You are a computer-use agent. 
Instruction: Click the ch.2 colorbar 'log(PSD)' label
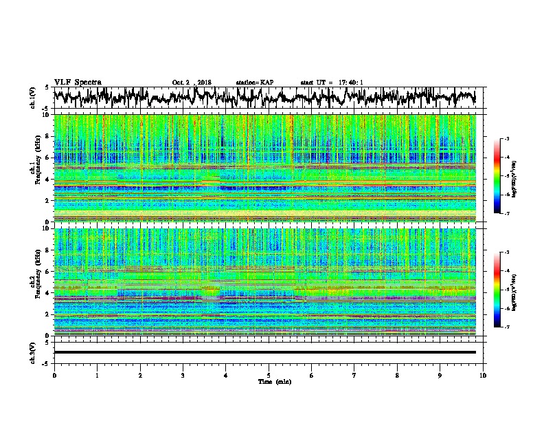pos(514,292)
